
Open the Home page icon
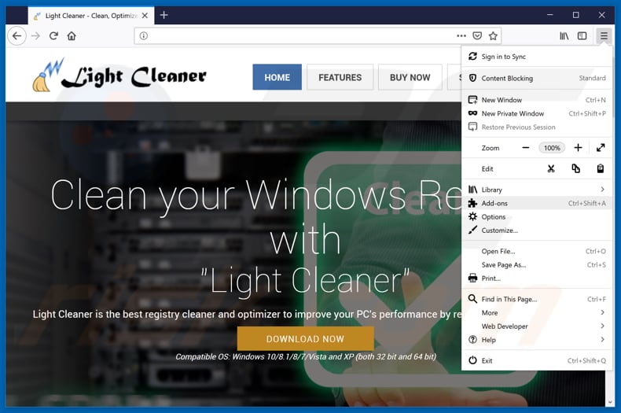point(72,36)
